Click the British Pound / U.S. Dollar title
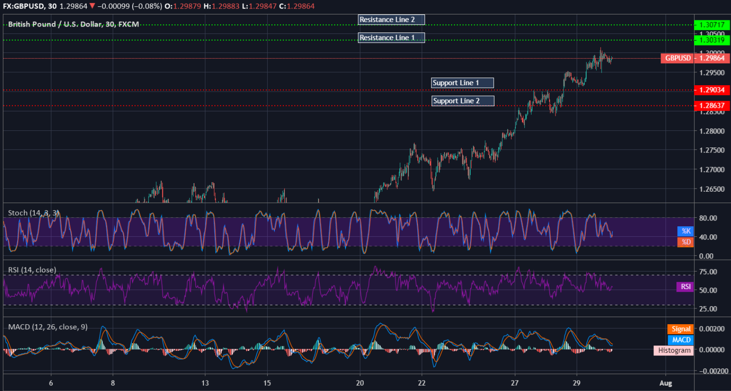Image resolution: width=731 pixels, height=391 pixels. click(74, 24)
